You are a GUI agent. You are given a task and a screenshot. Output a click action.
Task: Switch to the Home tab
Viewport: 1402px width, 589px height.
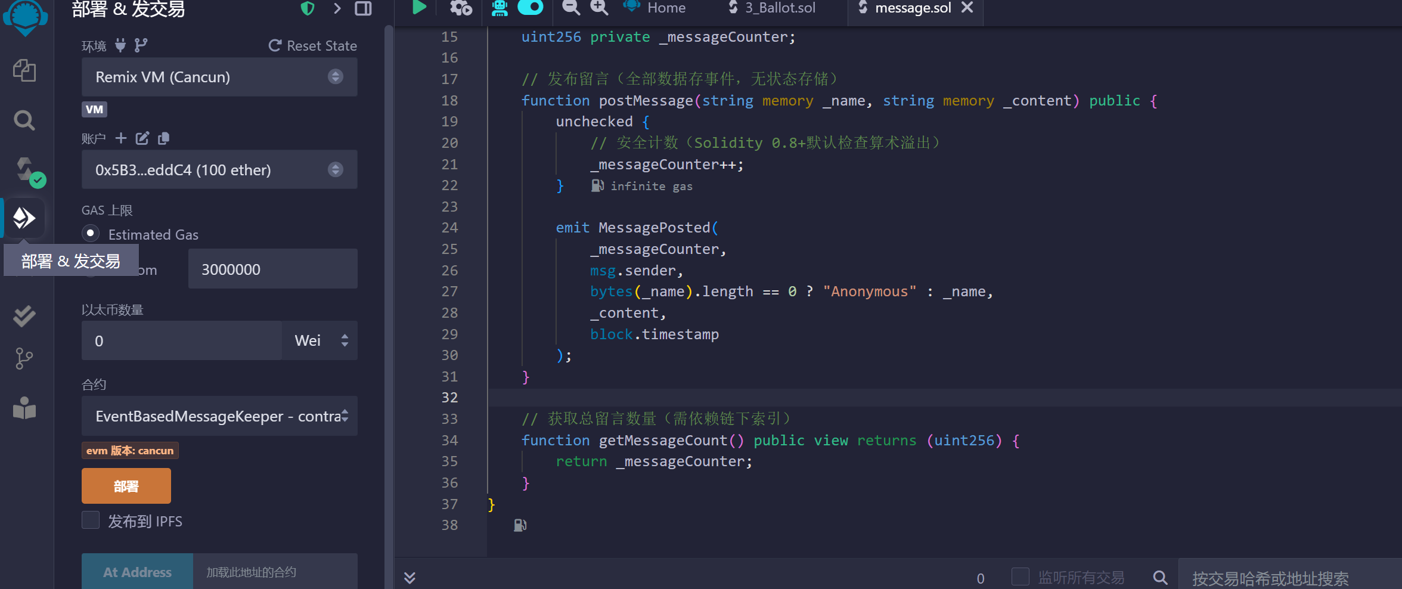click(x=666, y=8)
